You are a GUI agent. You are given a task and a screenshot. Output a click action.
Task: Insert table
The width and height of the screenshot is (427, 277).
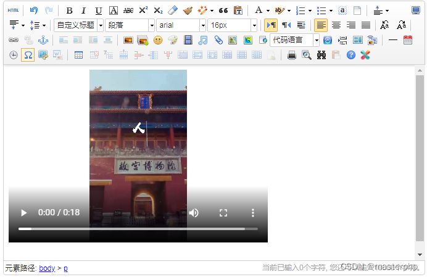pos(79,56)
